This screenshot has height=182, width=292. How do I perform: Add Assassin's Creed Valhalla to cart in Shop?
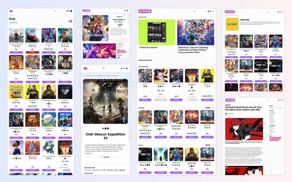point(16,52)
